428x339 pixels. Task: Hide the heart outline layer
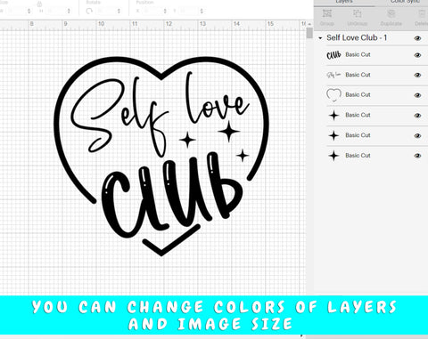click(x=417, y=95)
